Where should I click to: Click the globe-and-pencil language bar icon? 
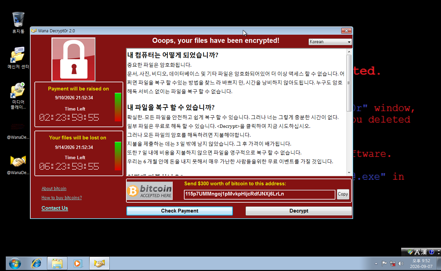pos(410,252)
